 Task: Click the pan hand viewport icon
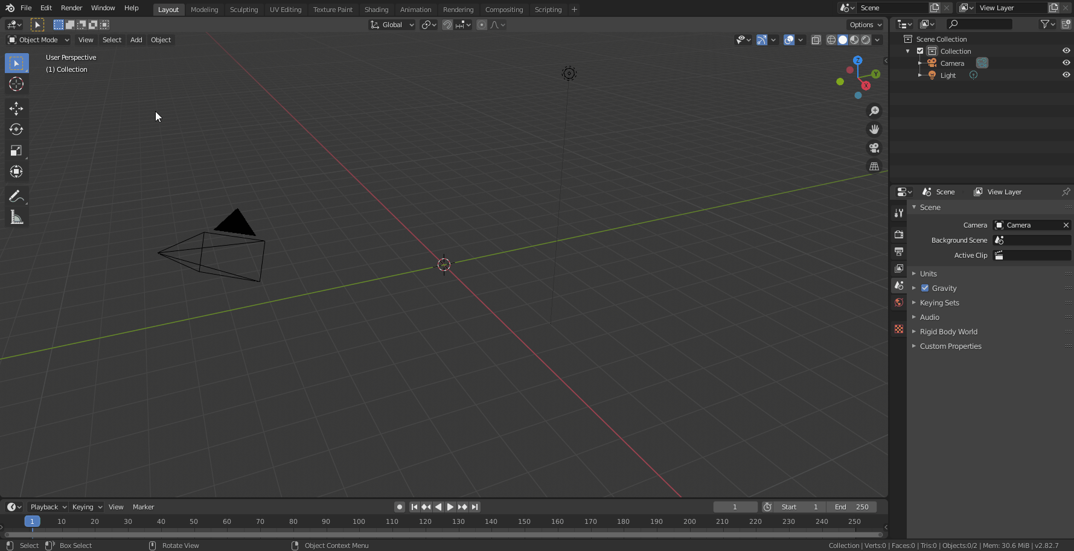coord(874,129)
